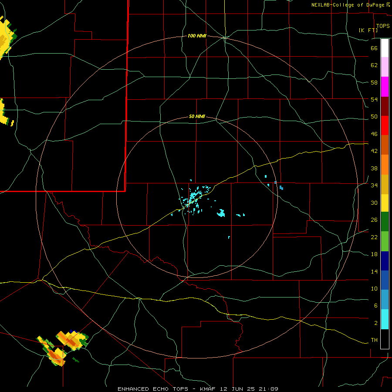
Task: Click the 6 legend value
Action: point(375,306)
